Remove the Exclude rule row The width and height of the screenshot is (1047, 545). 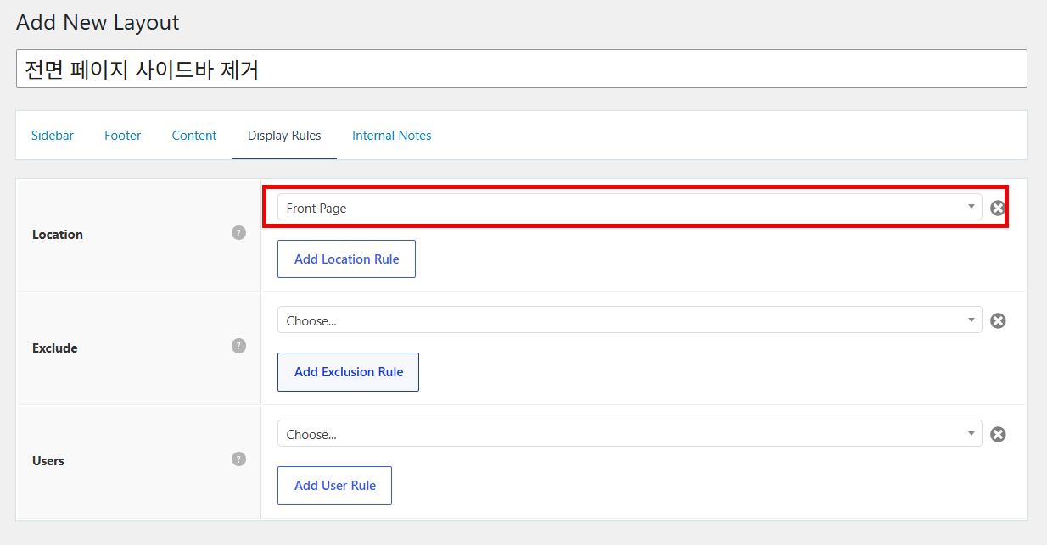(x=998, y=320)
